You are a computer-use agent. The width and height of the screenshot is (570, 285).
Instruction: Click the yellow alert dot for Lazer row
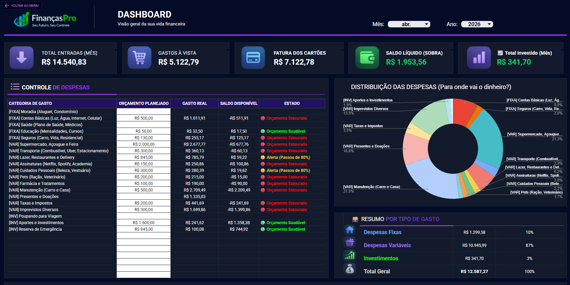coord(263,157)
